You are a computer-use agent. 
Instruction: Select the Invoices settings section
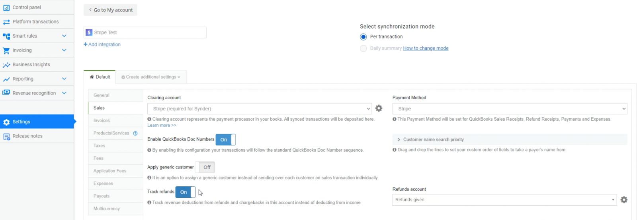pyautogui.click(x=115, y=120)
